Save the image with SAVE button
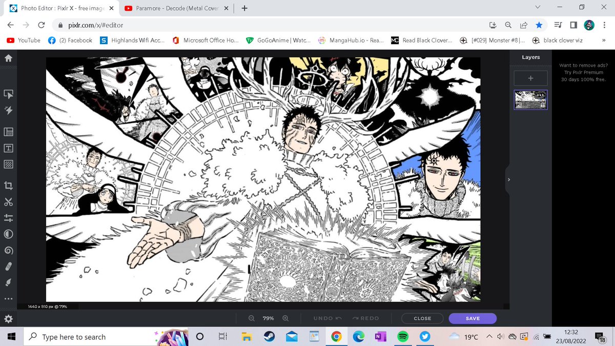The width and height of the screenshot is (615, 346). point(473,318)
